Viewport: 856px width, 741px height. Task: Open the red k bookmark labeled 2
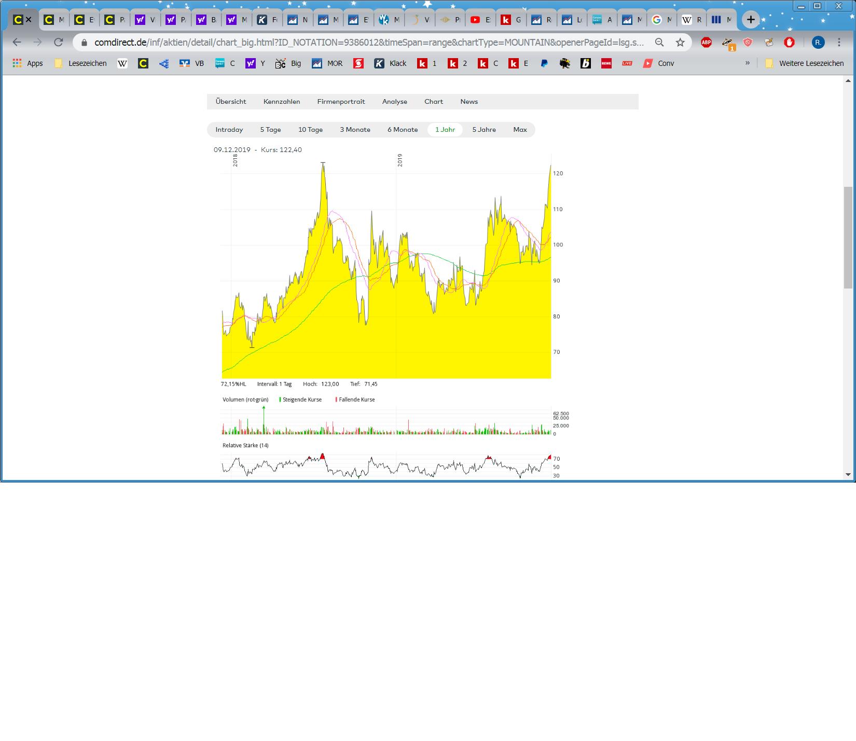pos(458,63)
